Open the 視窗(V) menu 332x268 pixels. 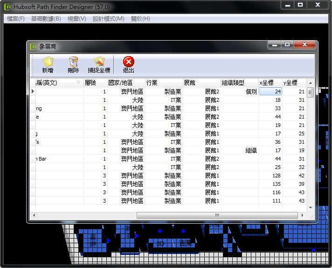click(x=76, y=19)
